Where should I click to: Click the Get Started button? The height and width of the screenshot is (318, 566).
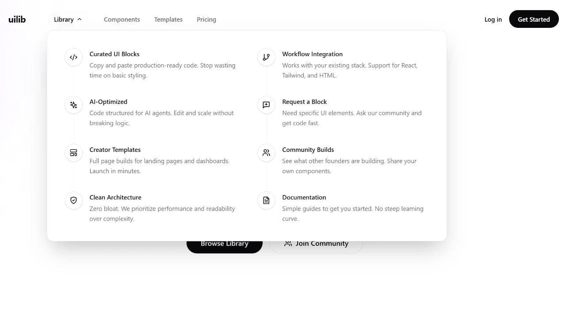(x=534, y=19)
